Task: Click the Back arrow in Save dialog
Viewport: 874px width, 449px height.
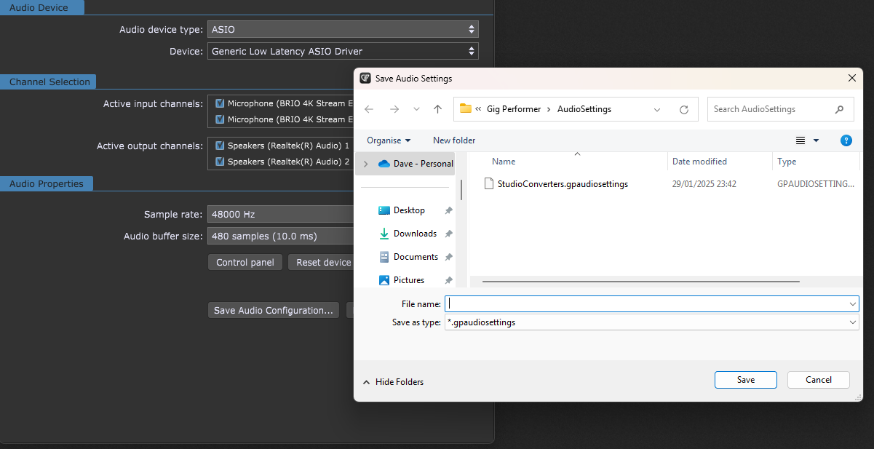Action: tap(369, 109)
